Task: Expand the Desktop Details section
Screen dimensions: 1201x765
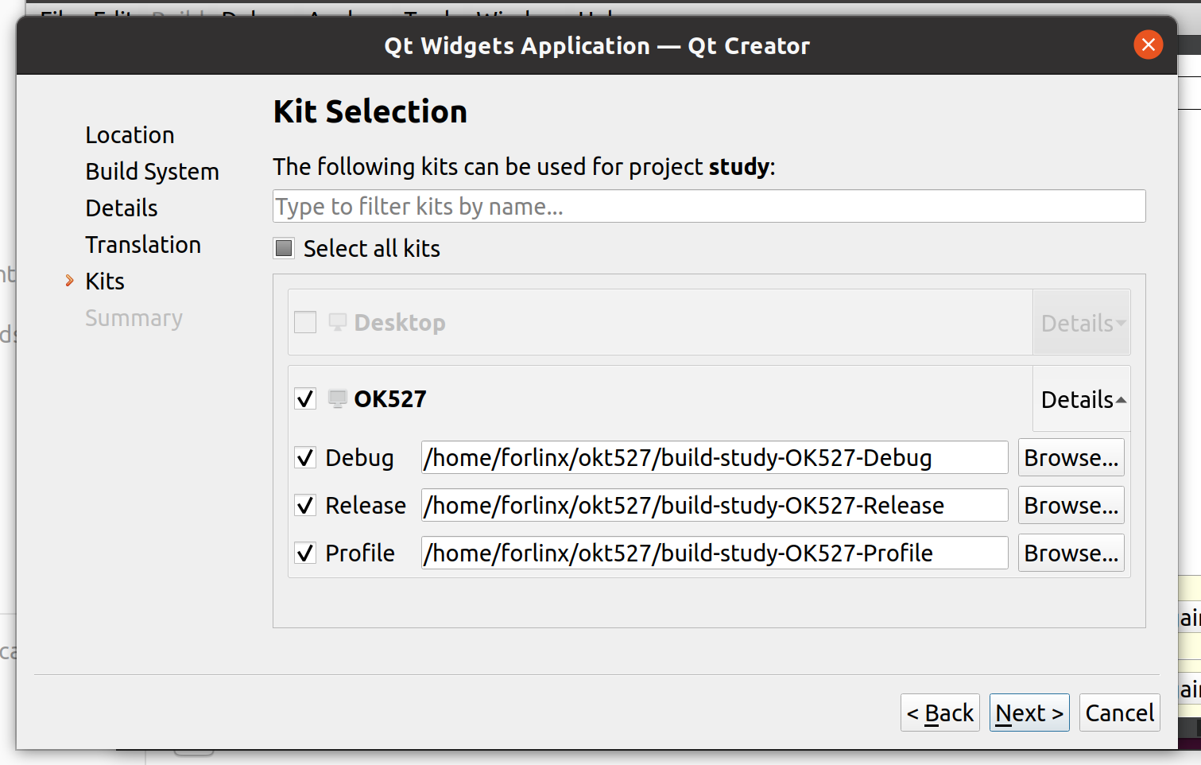Action: [x=1083, y=323]
